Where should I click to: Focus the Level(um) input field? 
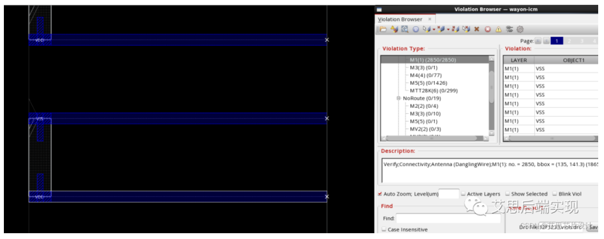tap(449, 194)
